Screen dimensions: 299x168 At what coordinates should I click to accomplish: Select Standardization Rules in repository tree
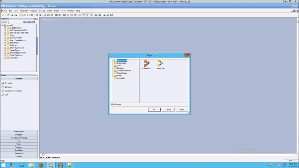[x=18, y=53]
